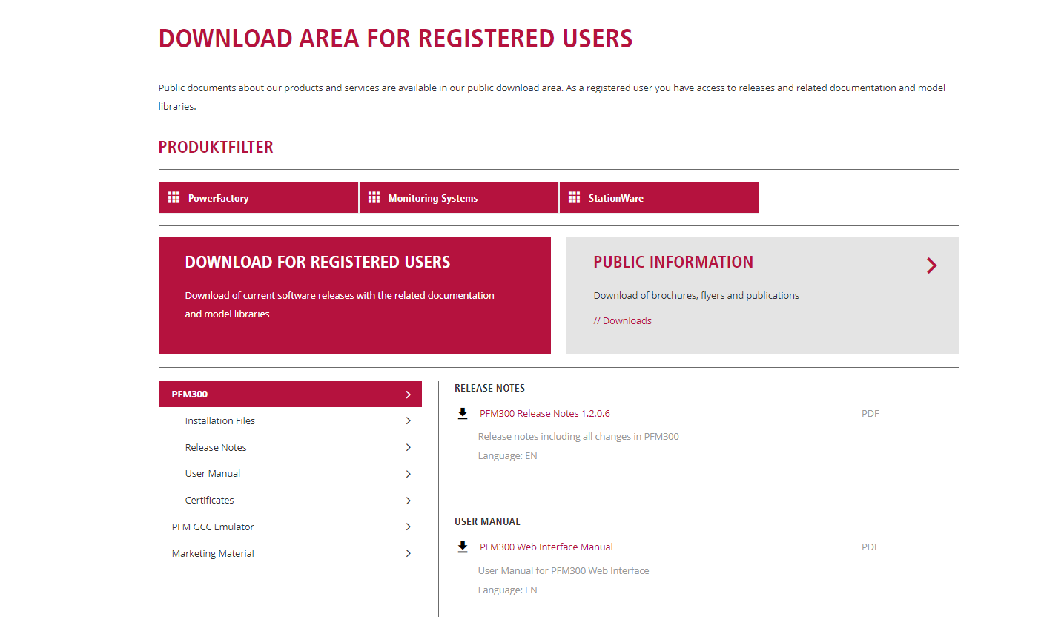Screen dimensions: 1044x617
Task: Click the download icon beside PFM300 Release Notes
Action: (x=463, y=412)
